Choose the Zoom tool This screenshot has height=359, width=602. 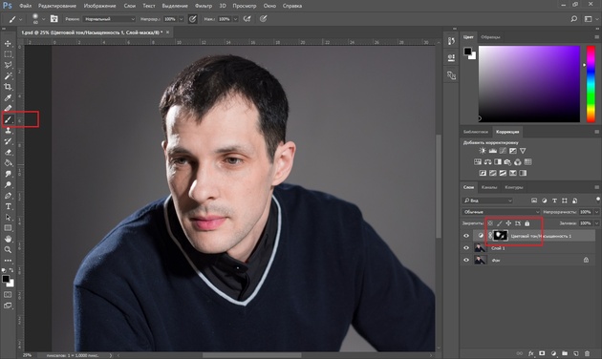pyautogui.click(x=8, y=250)
